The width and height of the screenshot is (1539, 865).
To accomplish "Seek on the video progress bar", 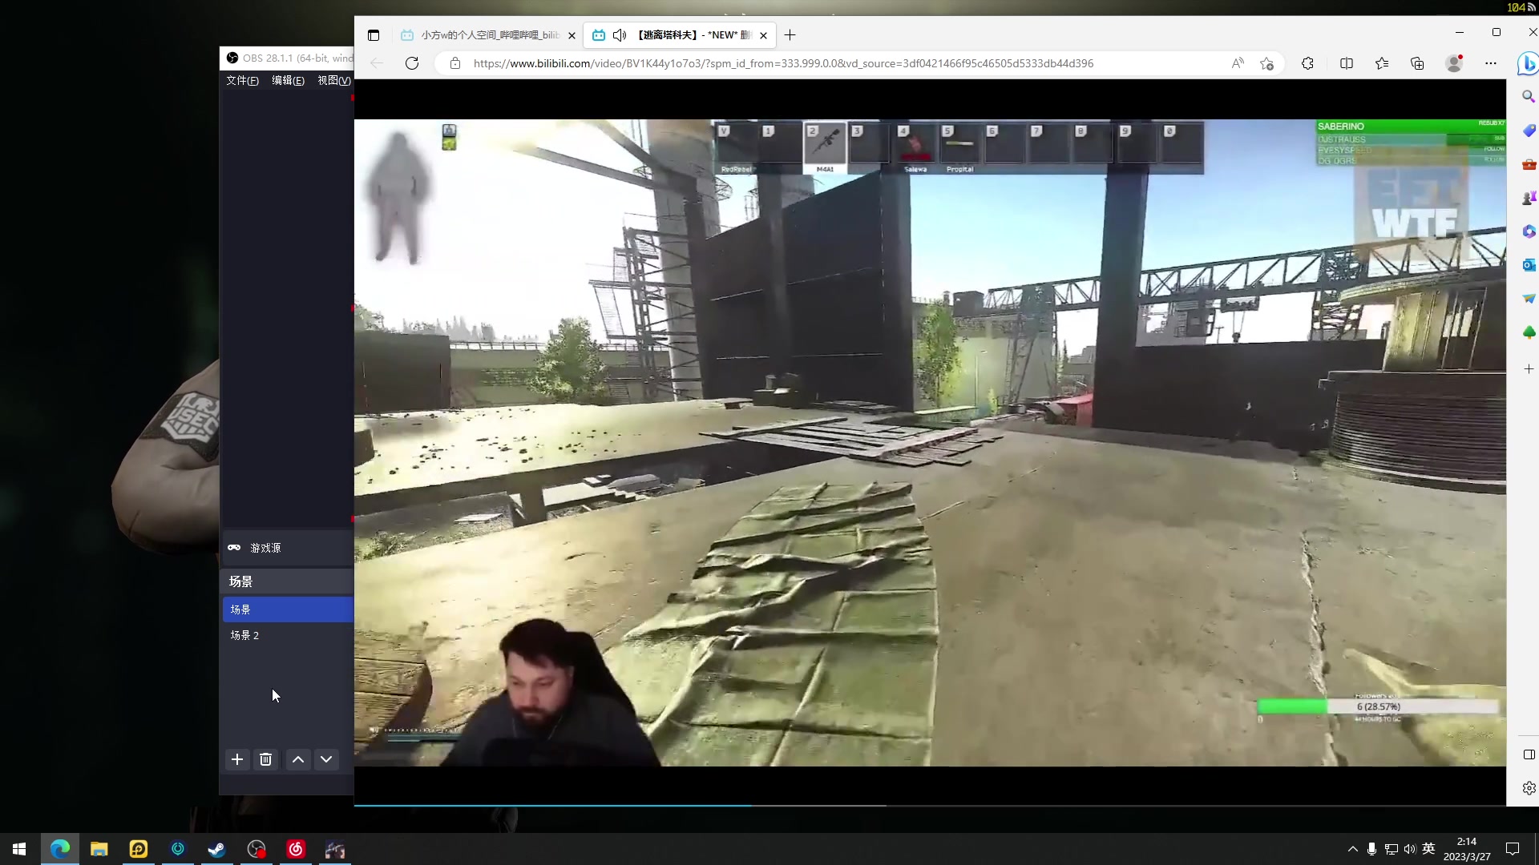I will [x=930, y=805].
